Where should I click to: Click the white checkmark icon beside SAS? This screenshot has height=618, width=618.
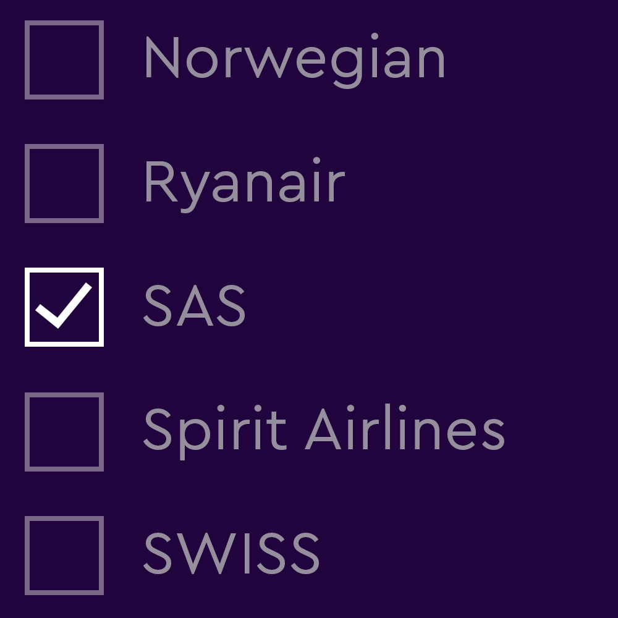[64, 306]
